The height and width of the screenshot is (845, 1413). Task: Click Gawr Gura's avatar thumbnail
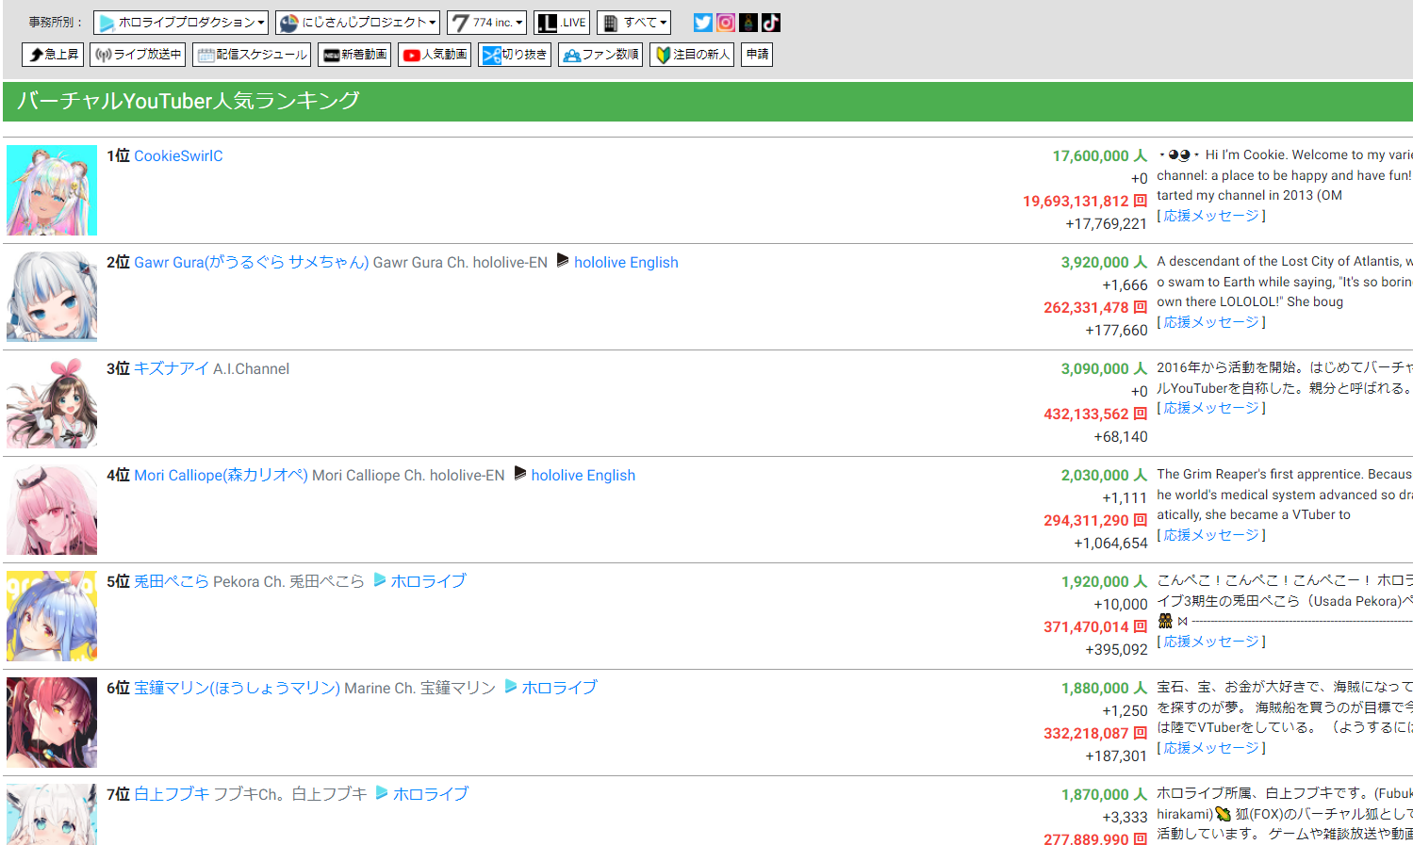pyautogui.click(x=52, y=297)
